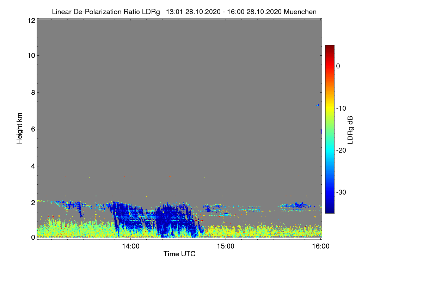Viewport: 423px width, 282px height.
Task: Click the '16:00' time tick label
Action: [321, 246]
